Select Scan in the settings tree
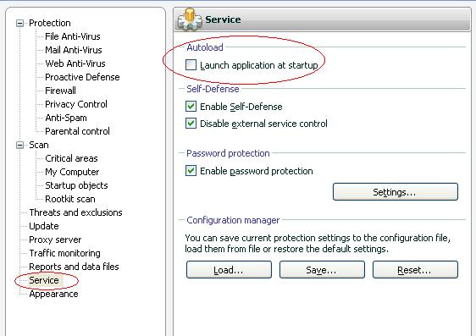The width and height of the screenshot is (476, 336). (x=39, y=145)
